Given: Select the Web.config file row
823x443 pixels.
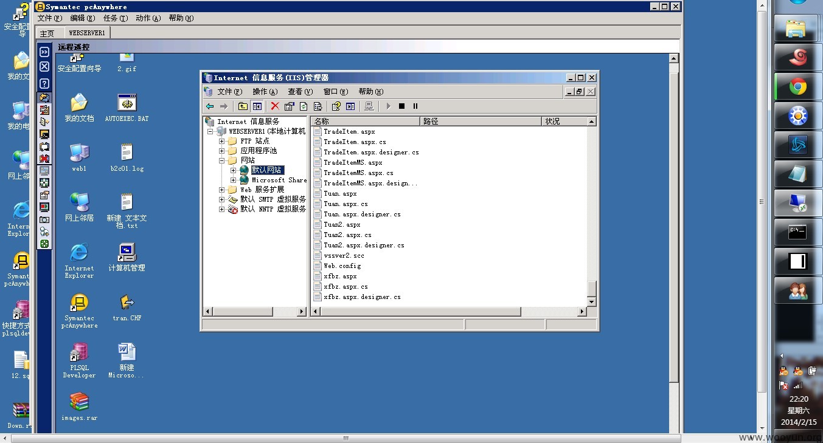Looking at the screenshot, I should click(342, 266).
